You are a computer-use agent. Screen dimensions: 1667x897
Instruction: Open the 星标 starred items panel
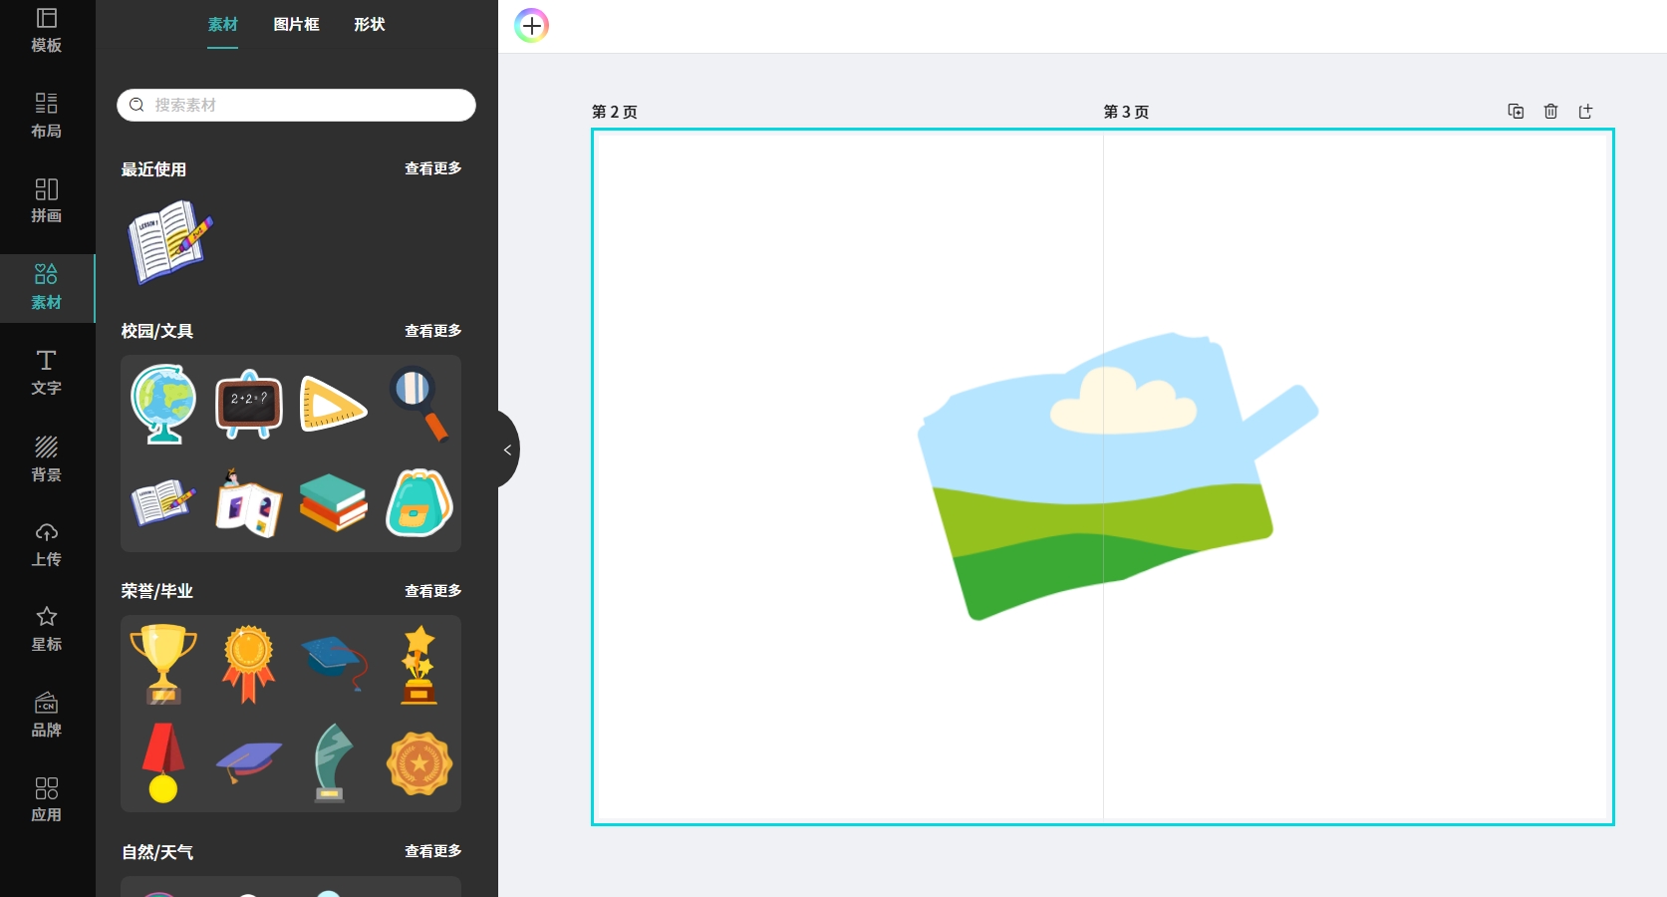tap(47, 628)
